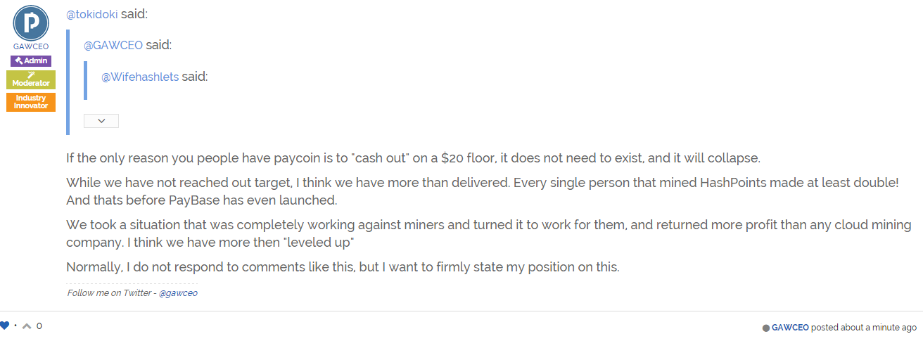Click the purple Admin badge

tap(31, 61)
